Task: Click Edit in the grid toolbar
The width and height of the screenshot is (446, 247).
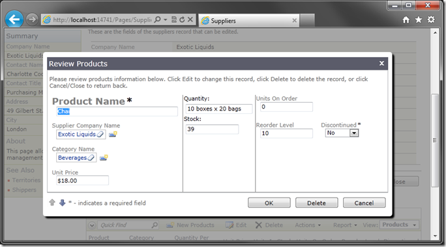Action: [236, 225]
